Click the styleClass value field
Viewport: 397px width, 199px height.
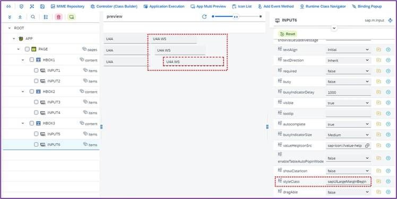pyautogui.click(x=348, y=182)
